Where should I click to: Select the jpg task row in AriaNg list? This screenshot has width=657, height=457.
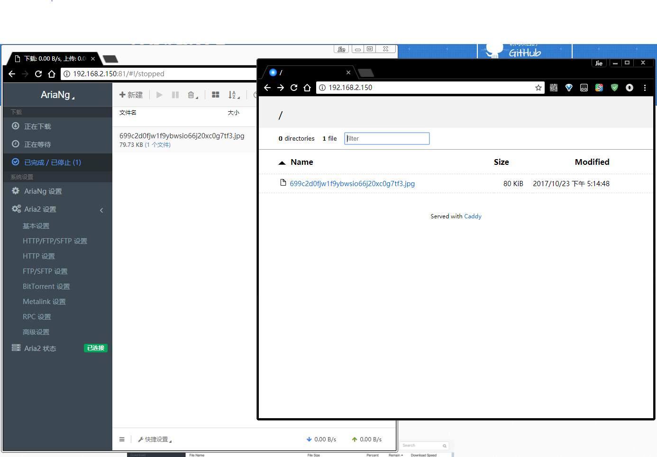coord(185,140)
